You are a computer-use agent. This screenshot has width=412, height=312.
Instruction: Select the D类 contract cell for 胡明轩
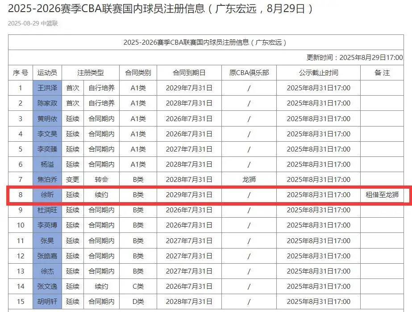tap(138, 301)
